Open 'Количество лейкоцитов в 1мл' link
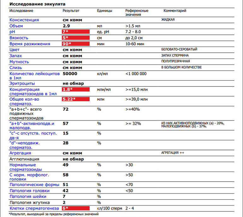Screen dimensions: 243x217 click(x=34, y=75)
